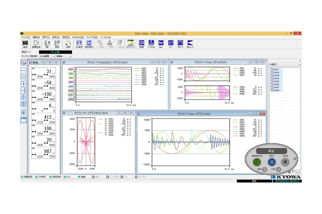Viewport: 322px width, 214px height.
Task: Toggle CH01 label in Graph 1
Action: tap(71, 69)
